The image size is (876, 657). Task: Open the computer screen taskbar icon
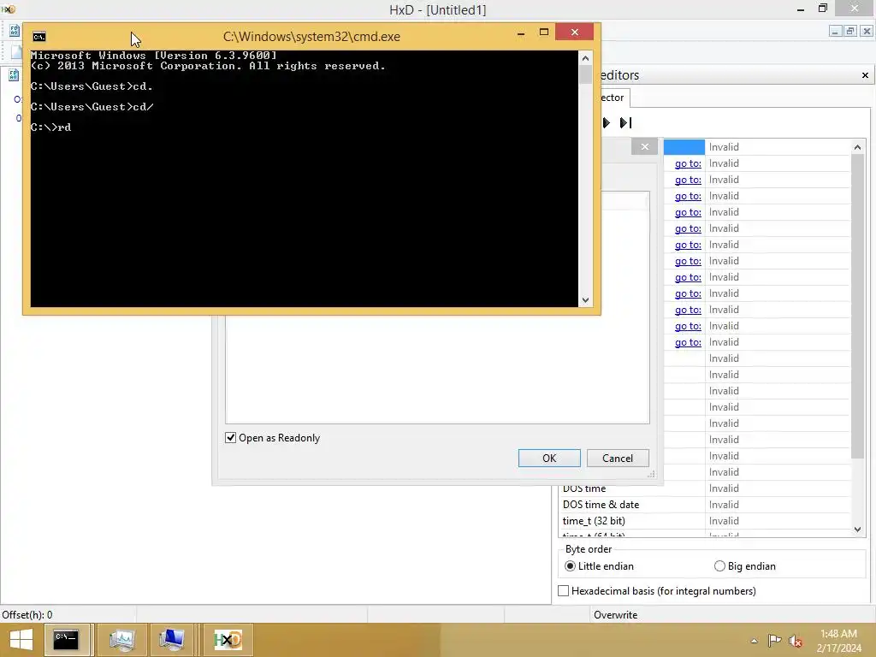pos(171,640)
